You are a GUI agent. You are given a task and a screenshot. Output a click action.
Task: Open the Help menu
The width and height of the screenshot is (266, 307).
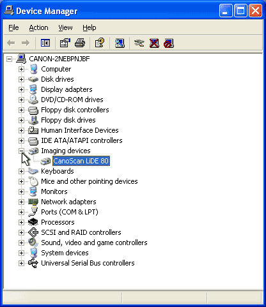tap(90, 27)
